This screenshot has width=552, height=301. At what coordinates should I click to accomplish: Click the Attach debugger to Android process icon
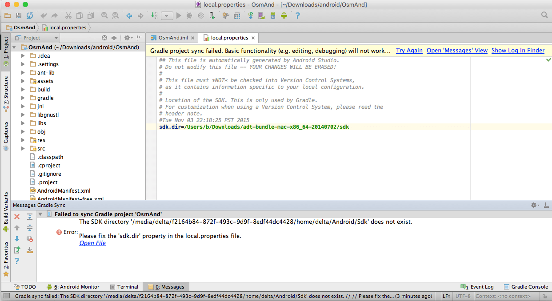(212, 16)
